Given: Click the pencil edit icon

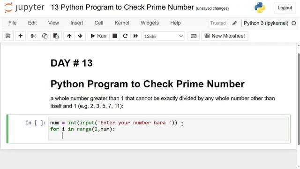Looking at the screenshot, I should 234,23.
